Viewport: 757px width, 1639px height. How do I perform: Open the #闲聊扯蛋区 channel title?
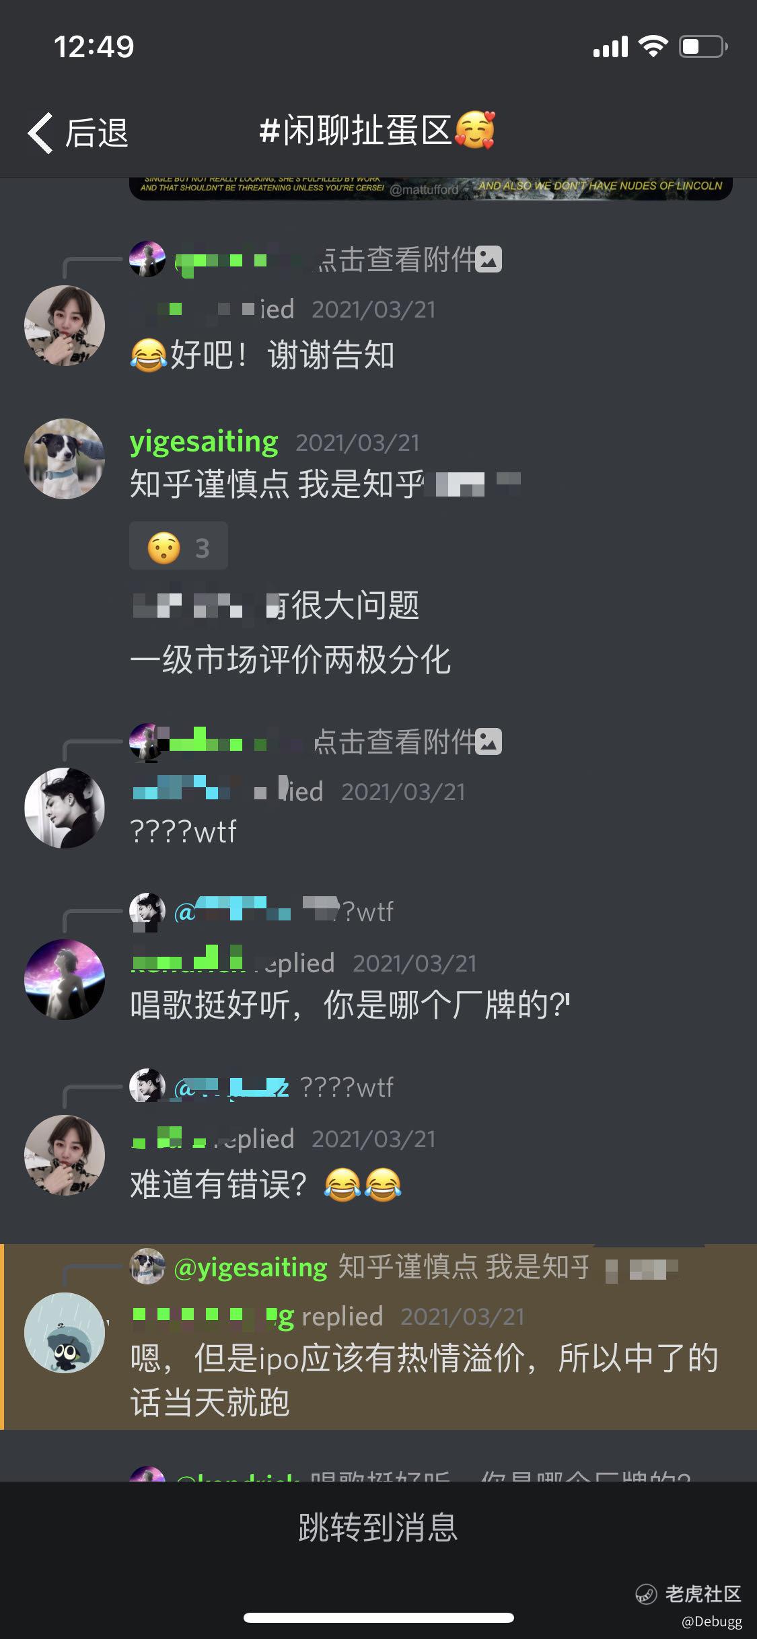pyautogui.click(x=377, y=131)
